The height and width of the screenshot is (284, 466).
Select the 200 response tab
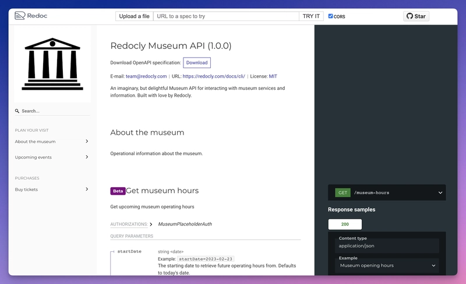(x=345, y=225)
